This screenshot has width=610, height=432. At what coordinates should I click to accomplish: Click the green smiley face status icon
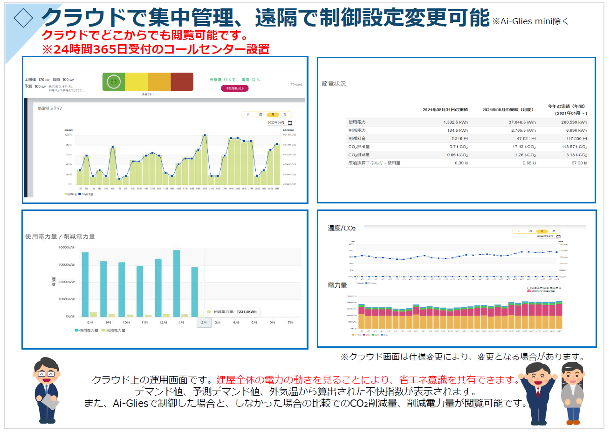click(114, 82)
